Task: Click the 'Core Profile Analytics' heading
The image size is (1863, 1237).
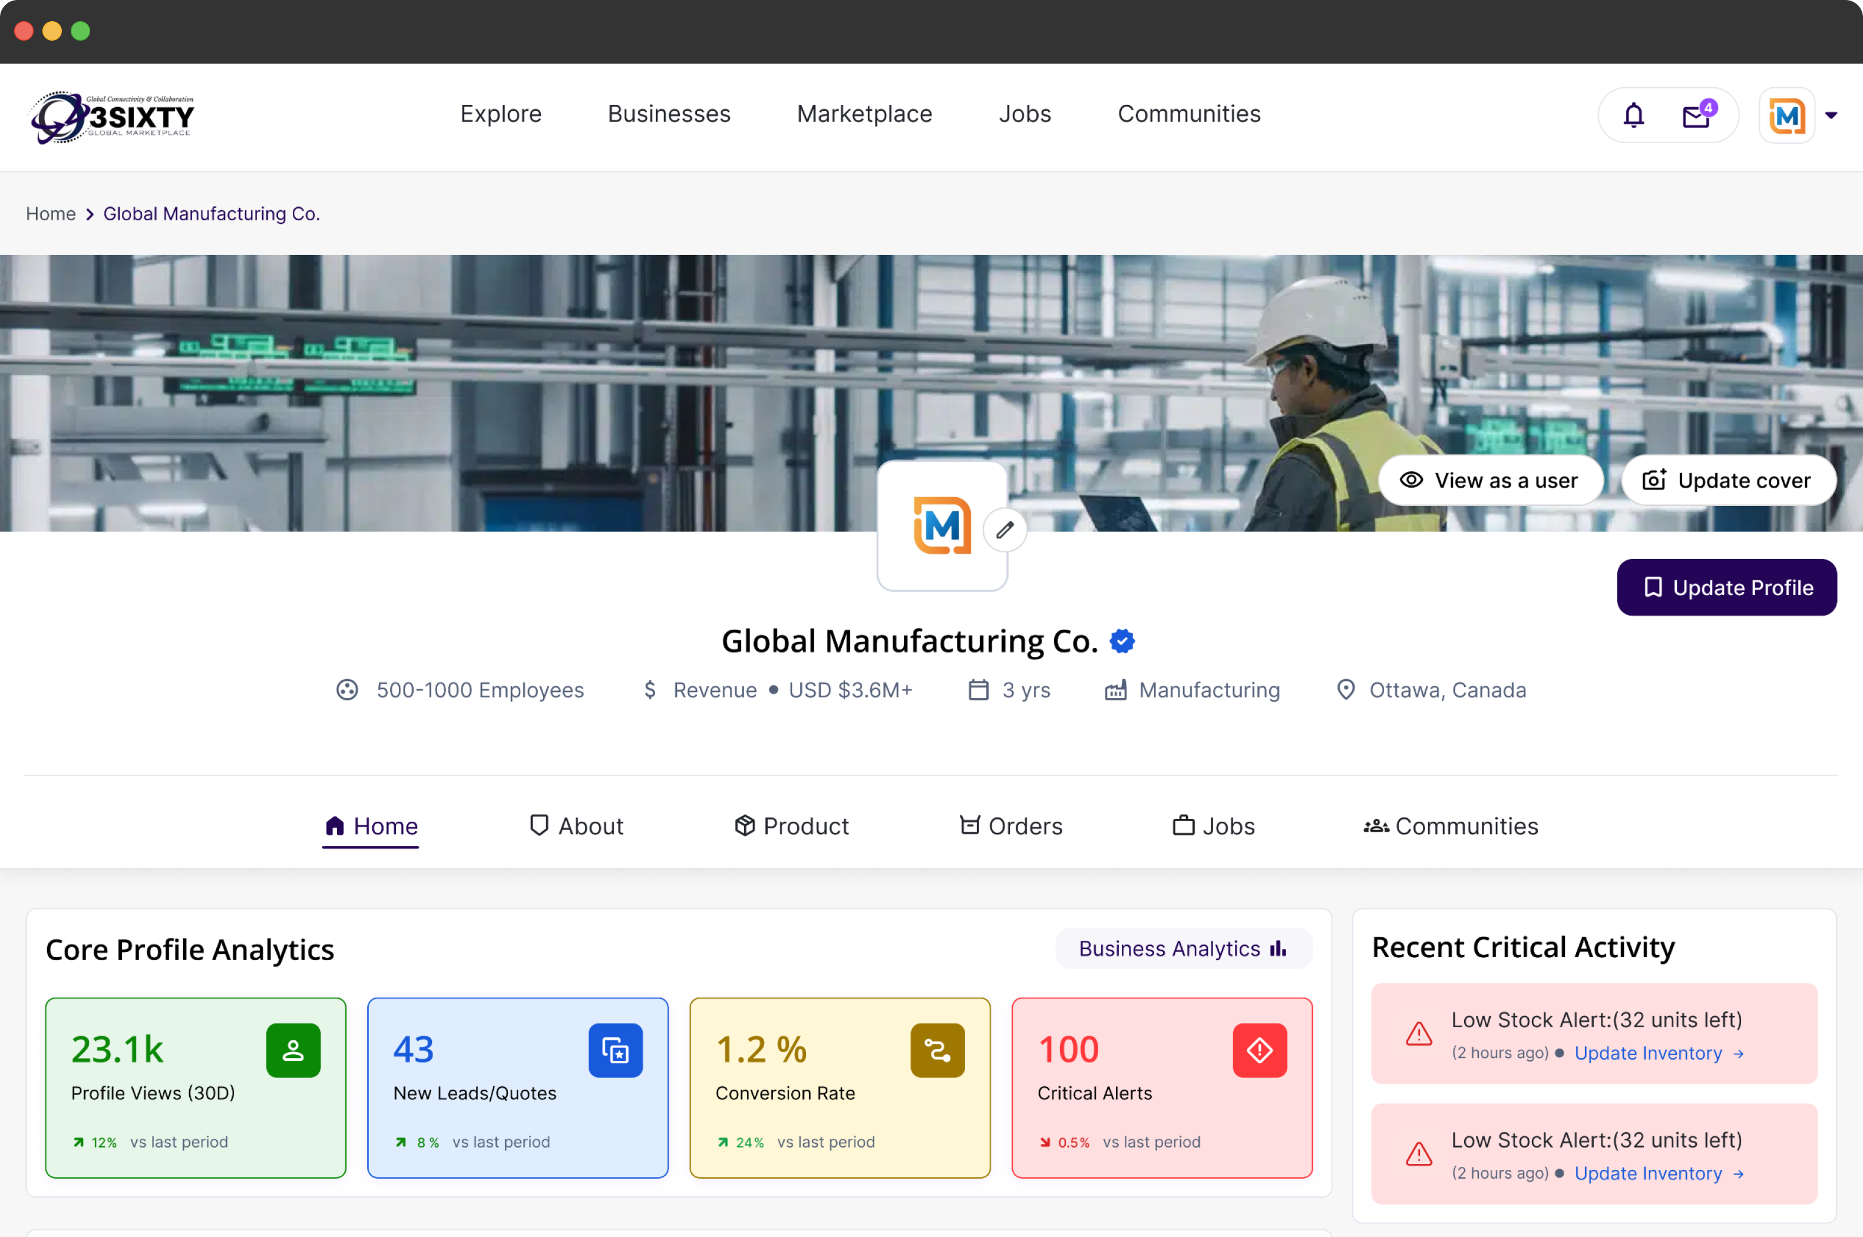Action: tap(190, 950)
